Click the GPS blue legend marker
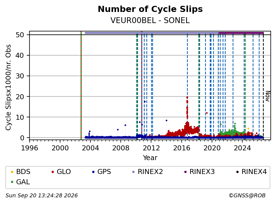The width and height of the screenshot is (276, 204). pyautogui.click(x=93, y=172)
